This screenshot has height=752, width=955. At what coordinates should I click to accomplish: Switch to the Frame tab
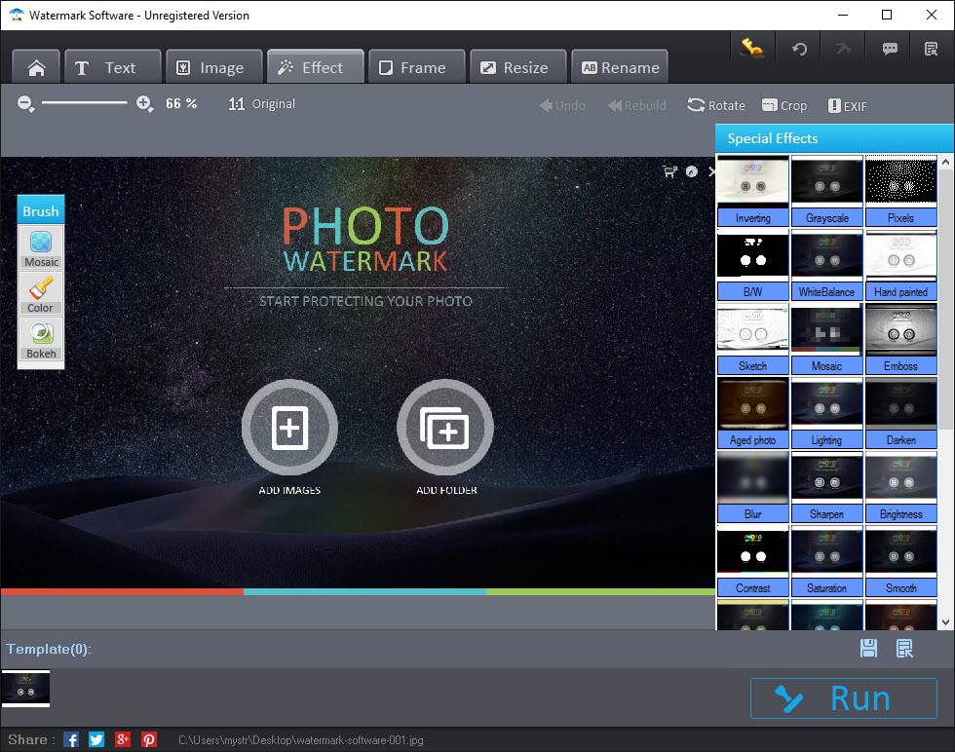click(413, 67)
